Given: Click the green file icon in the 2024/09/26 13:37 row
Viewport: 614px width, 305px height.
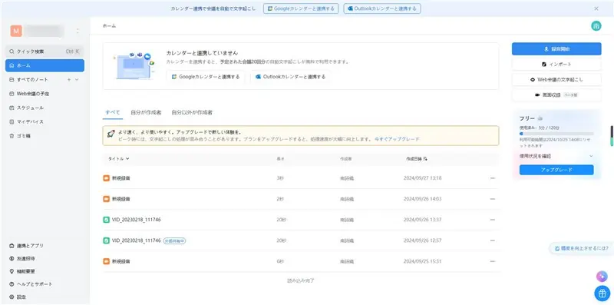Looking at the screenshot, I should (x=106, y=220).
